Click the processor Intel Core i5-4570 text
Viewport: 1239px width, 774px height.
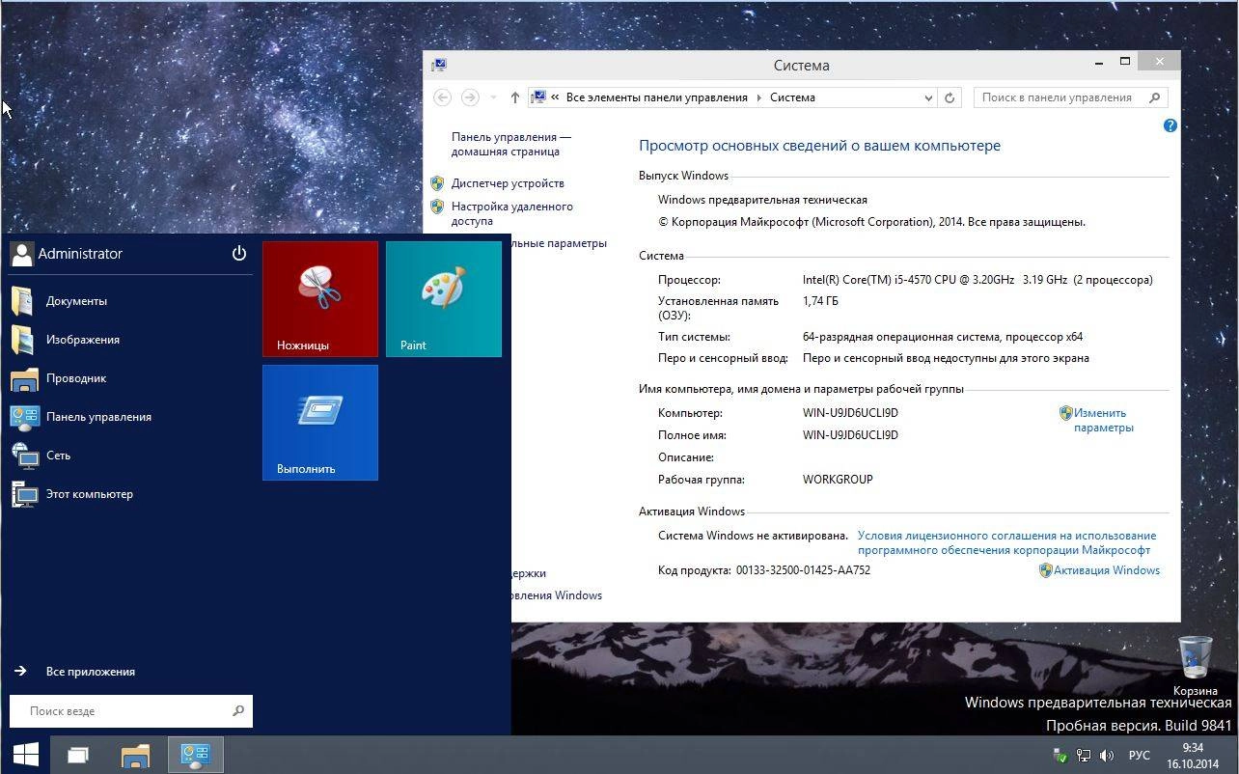coord(977,280)
